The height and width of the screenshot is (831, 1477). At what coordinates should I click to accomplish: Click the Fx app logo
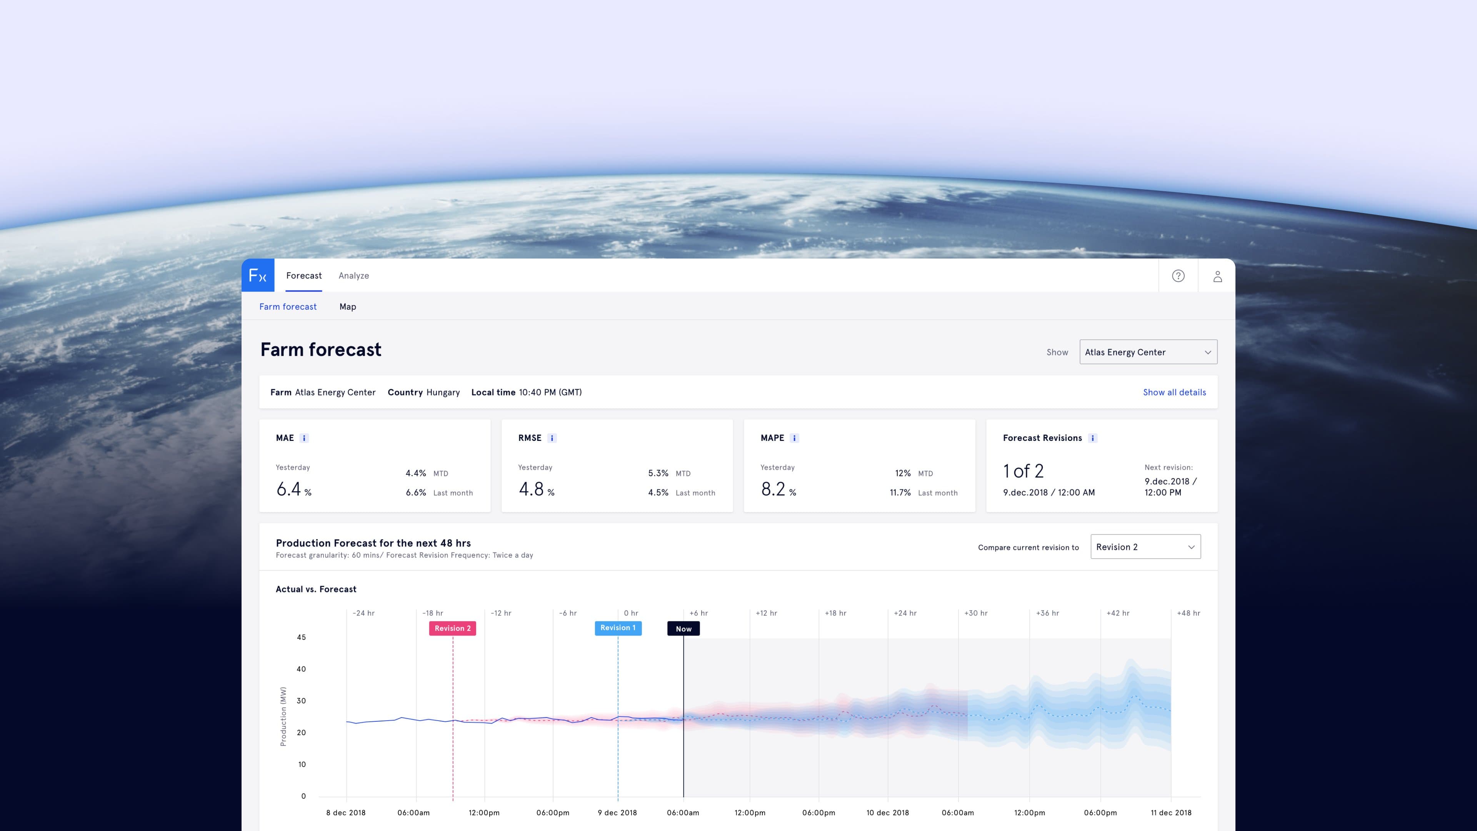tap(257, 276)
